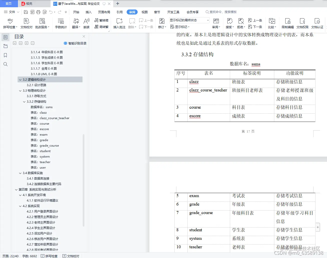The width and height of the screenshot is (327, 258).
Task: Click the Print icon in quick access toolbar
Action: 38,12
